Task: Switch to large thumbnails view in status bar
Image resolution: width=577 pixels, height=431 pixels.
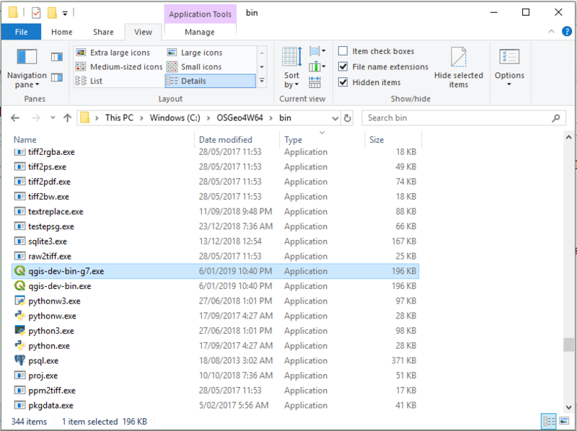Action: coord(563,422)
